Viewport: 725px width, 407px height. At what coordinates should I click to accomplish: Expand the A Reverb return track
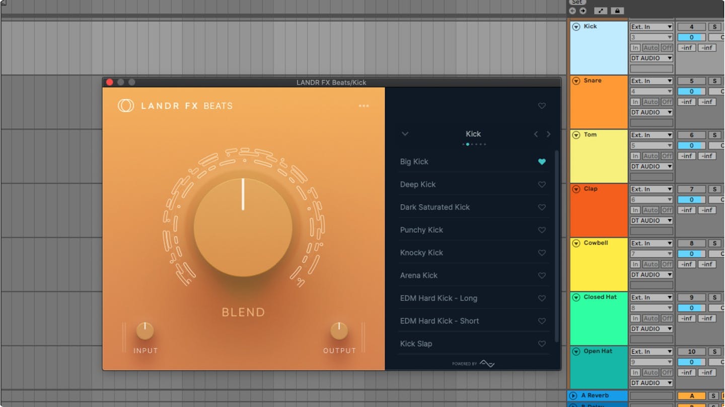(x=573, y=395)
